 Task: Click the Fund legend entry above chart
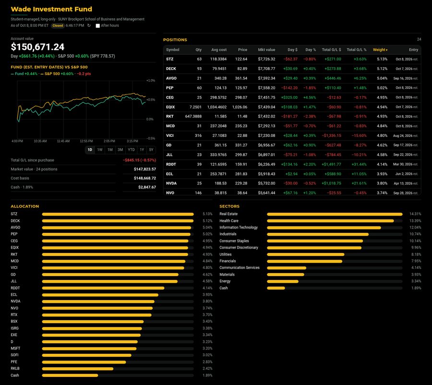point(24,74)
